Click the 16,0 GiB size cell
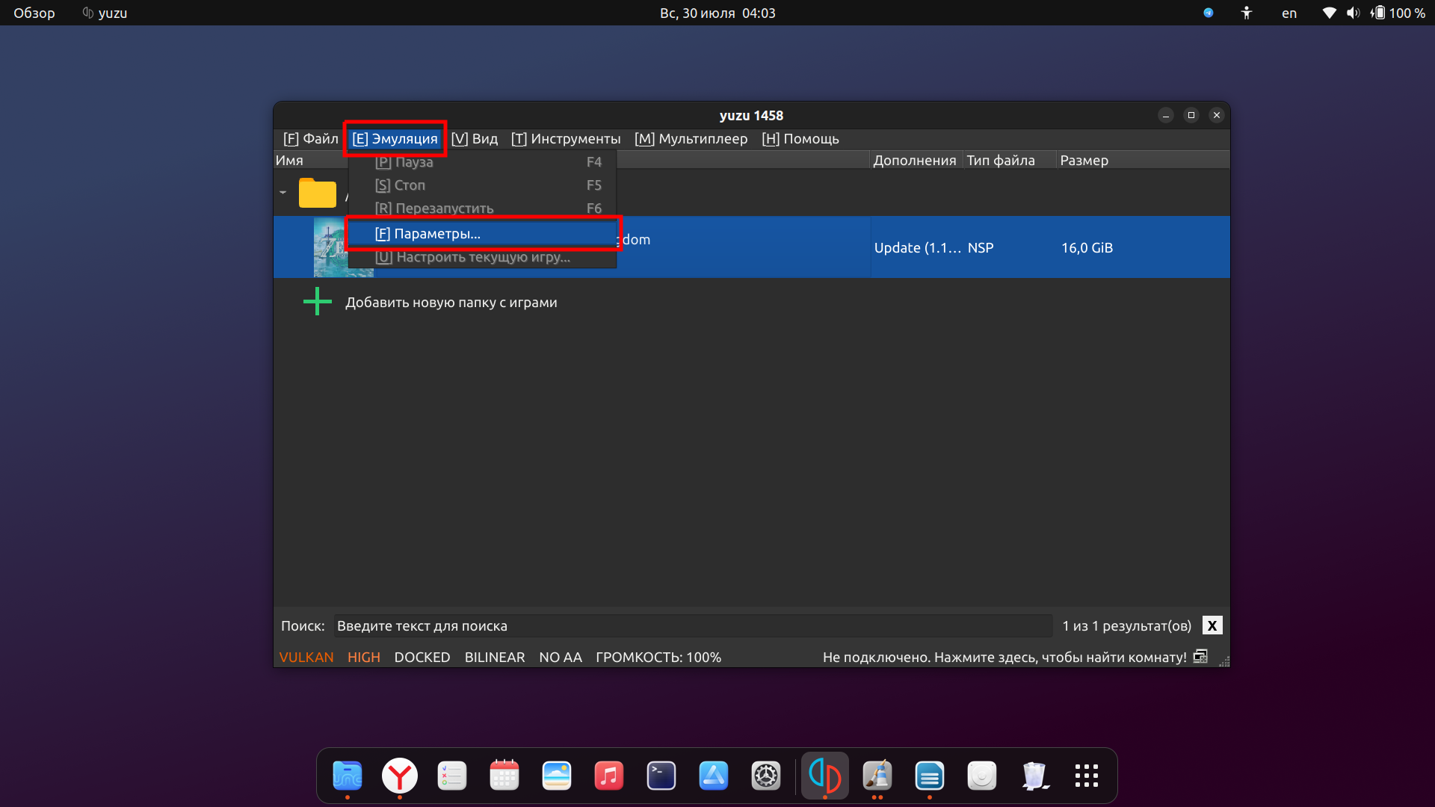 tap(1087, 248)
